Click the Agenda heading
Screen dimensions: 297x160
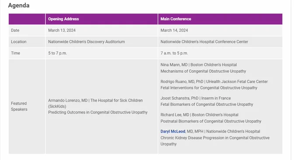[19, 5]
